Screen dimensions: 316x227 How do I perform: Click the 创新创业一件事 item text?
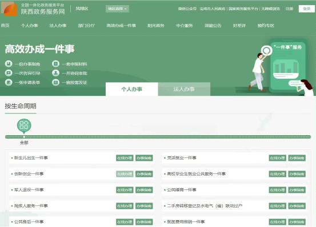coord(29,174)
